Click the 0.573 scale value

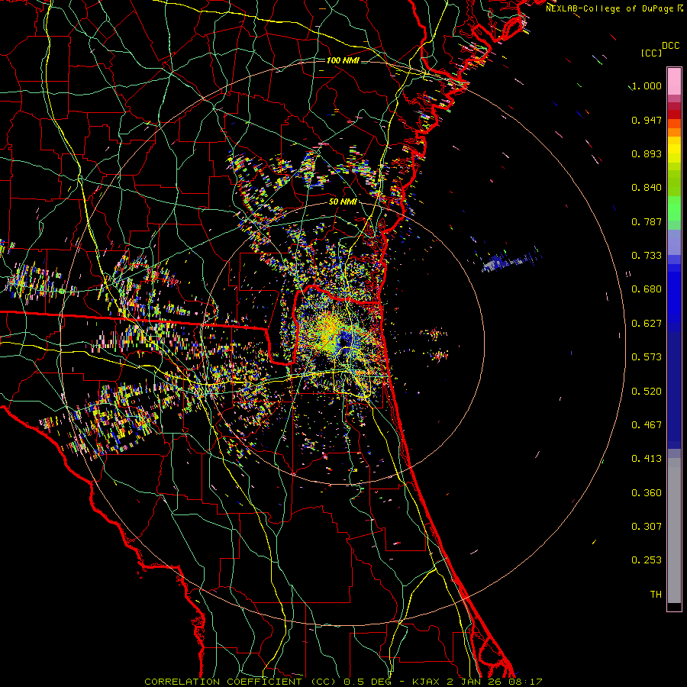647,357
